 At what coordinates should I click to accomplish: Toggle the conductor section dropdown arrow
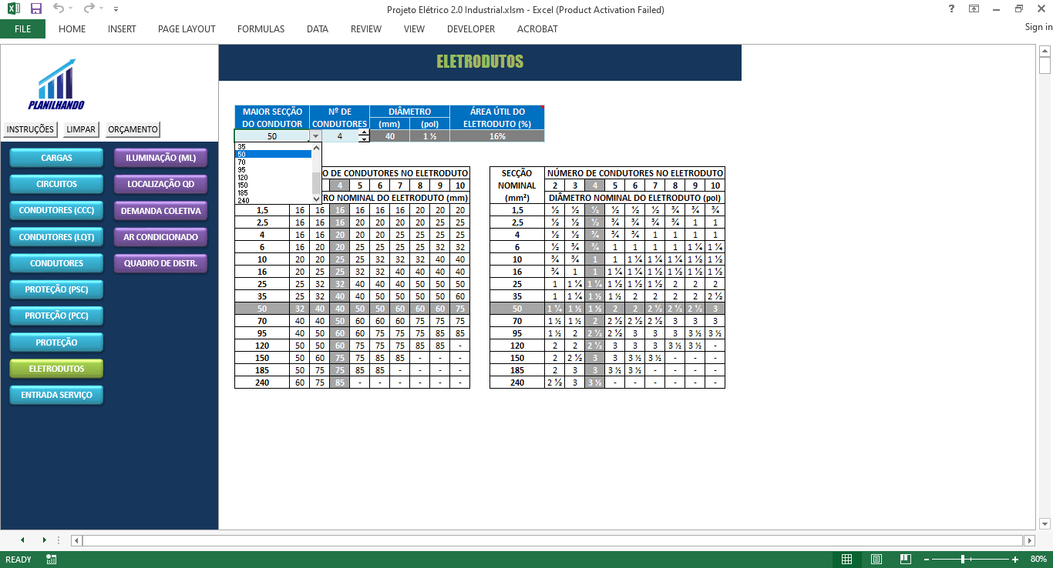tap(316, 136)
